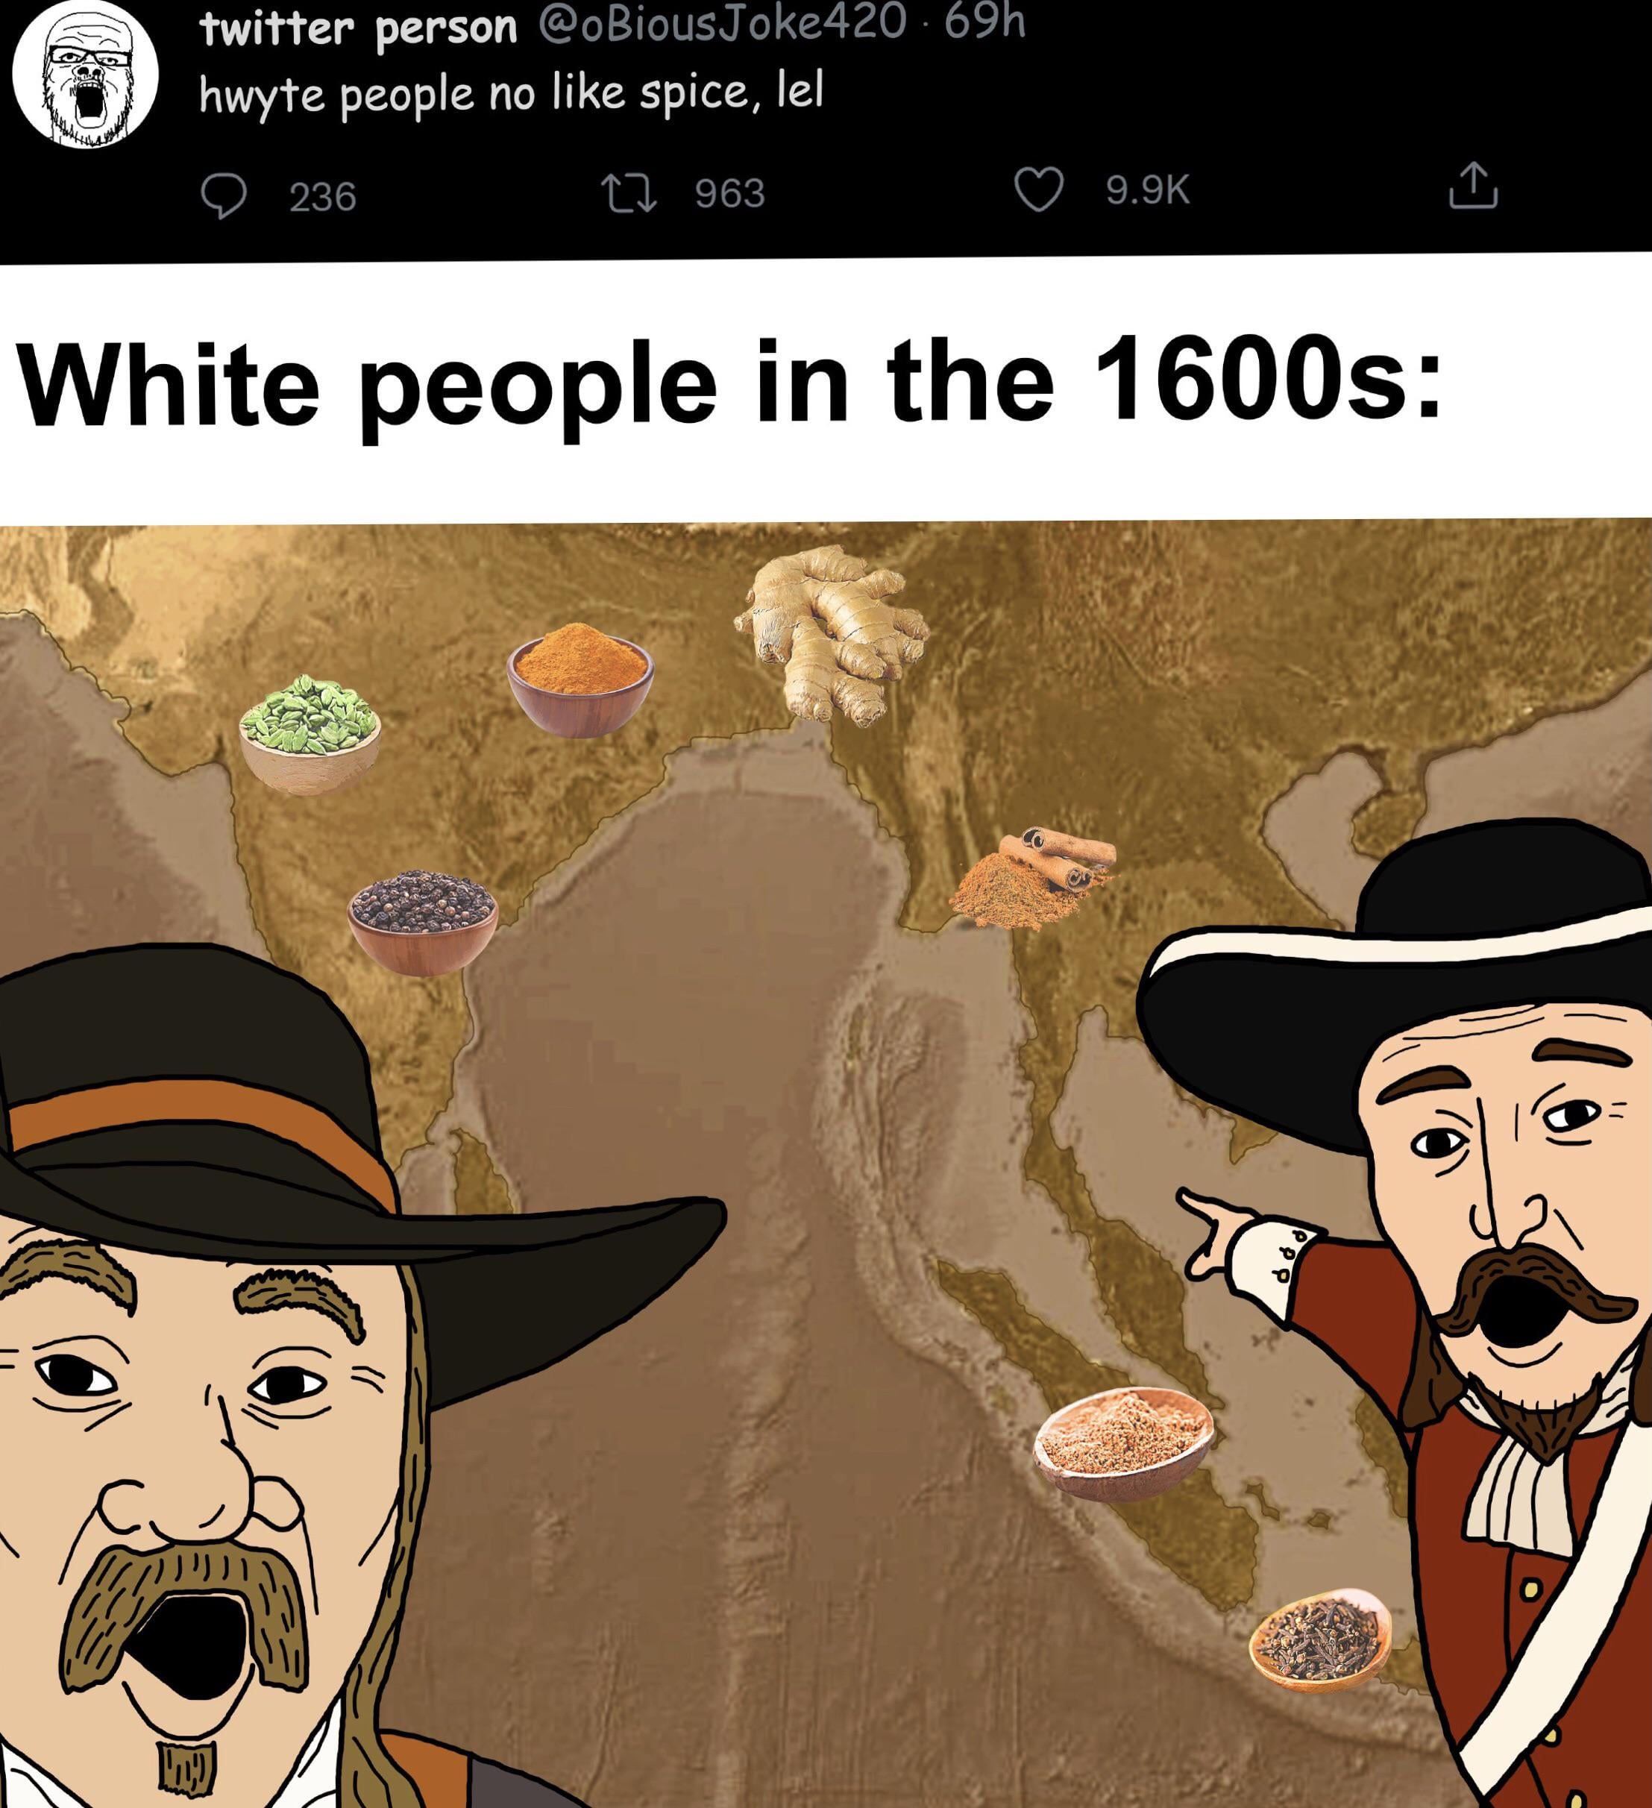Open the share upload icon
This screenshot has height=1808, width=1652.
coord(1474,186)
